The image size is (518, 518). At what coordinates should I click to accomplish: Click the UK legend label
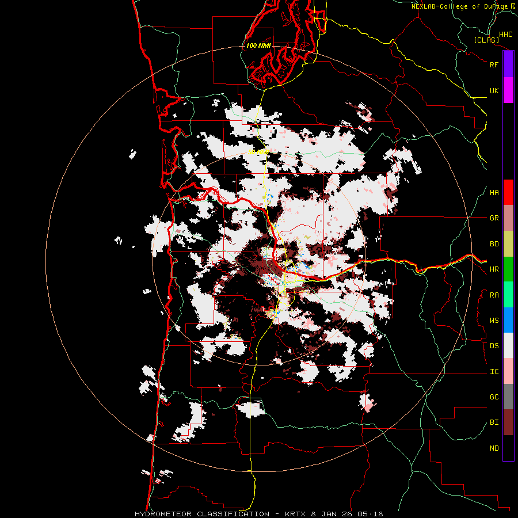click(494, 90)
